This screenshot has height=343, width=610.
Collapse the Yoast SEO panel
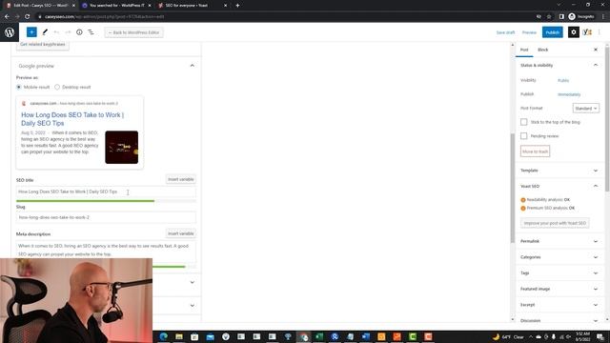pyautogui.click(x=595, y=187)
